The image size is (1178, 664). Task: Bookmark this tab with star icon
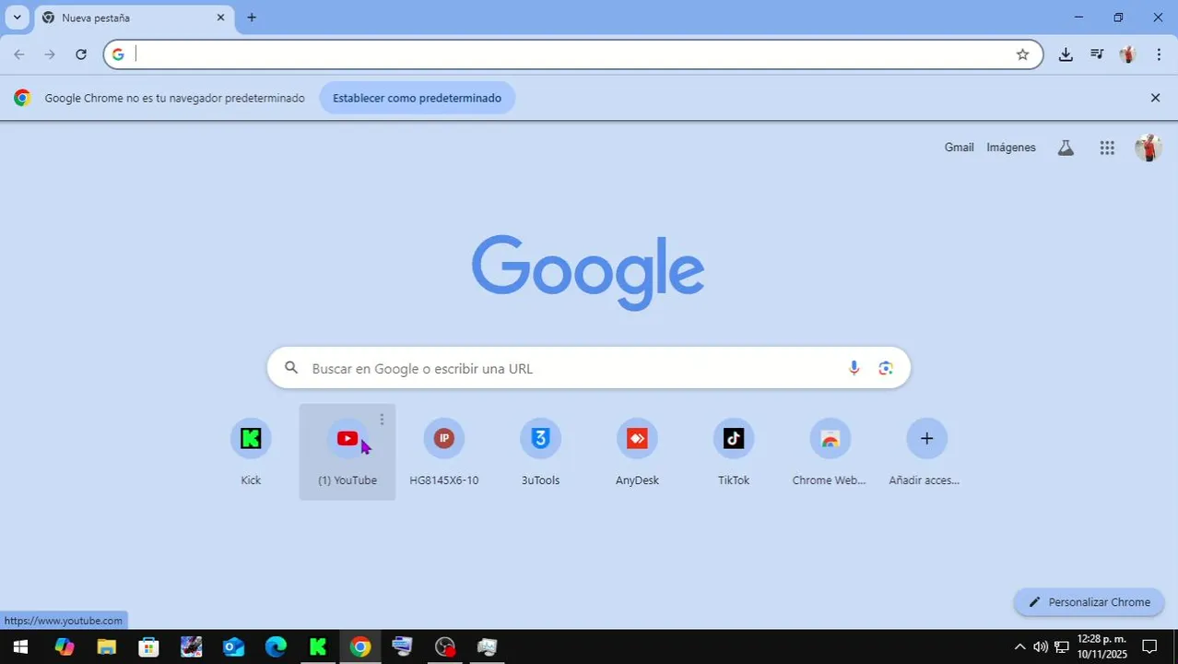coord(1022,54)
